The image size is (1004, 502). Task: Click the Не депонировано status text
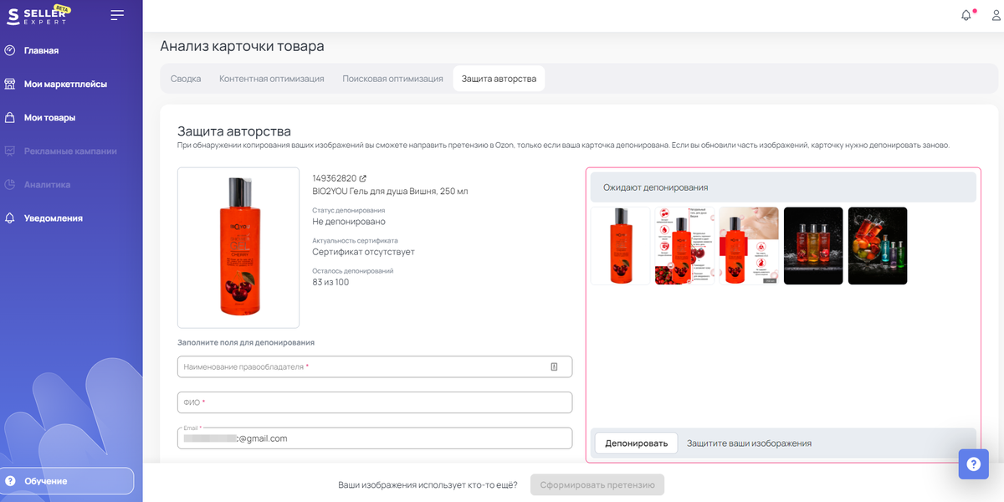pos(349,222)
